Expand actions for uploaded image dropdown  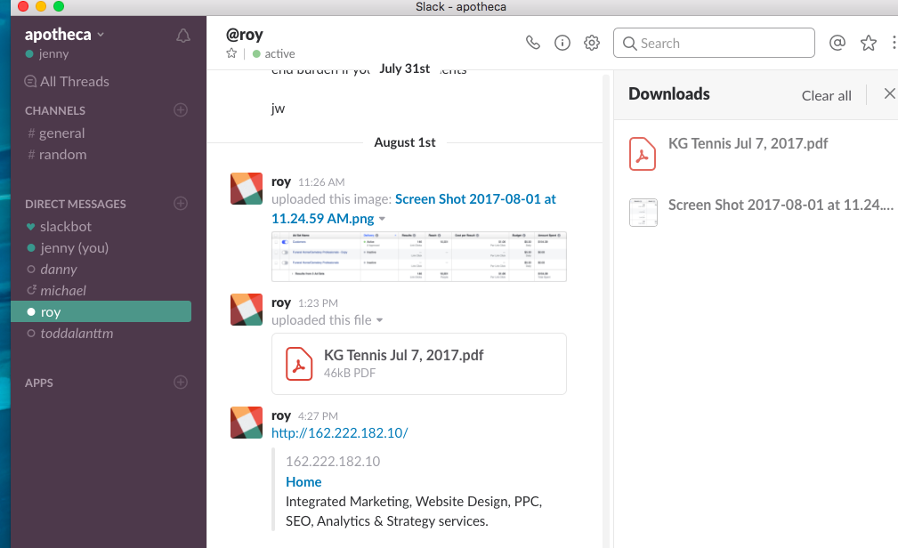tap(382, 219)
